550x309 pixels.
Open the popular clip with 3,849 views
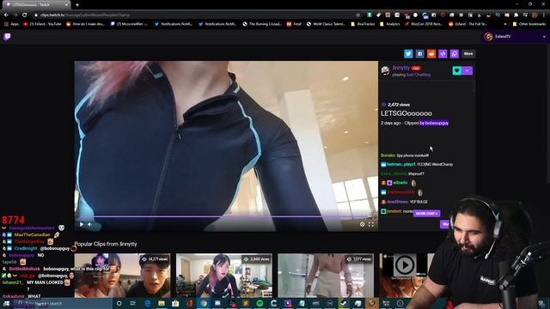pos(224,276)
